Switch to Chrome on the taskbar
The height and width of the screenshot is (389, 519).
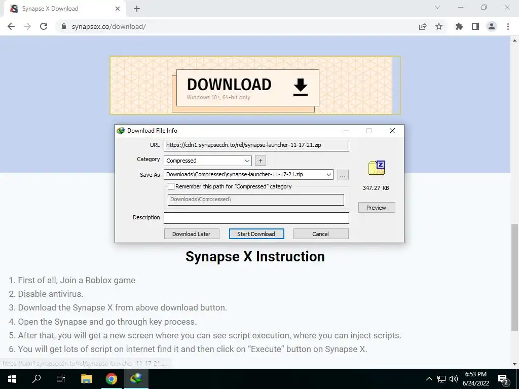(111, 379)
